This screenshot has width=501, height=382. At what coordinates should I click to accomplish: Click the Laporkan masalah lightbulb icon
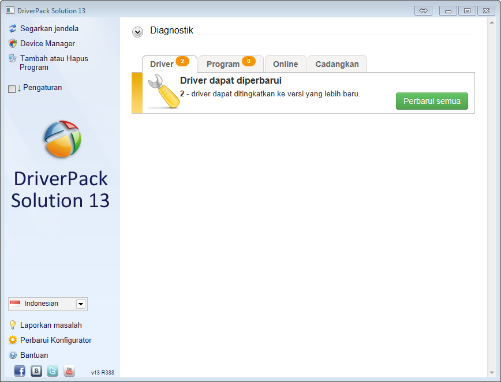13,325
